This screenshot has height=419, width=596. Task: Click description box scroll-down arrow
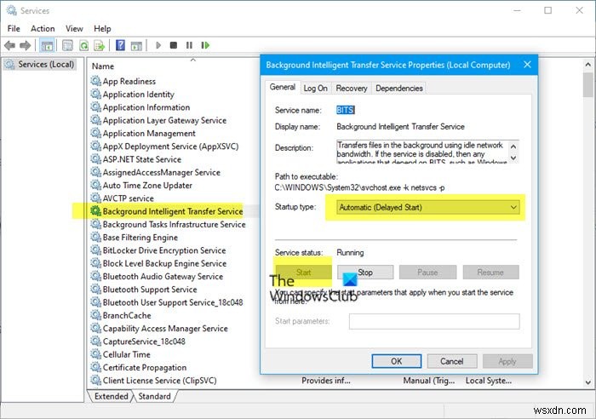tap(513, 158)
